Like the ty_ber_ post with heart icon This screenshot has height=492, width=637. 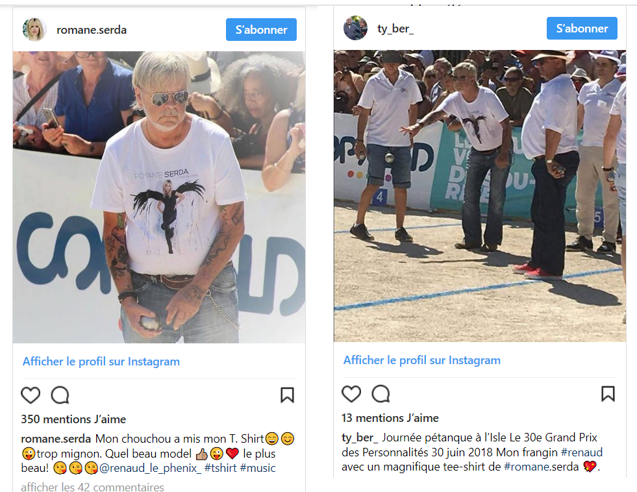[351, 394]
